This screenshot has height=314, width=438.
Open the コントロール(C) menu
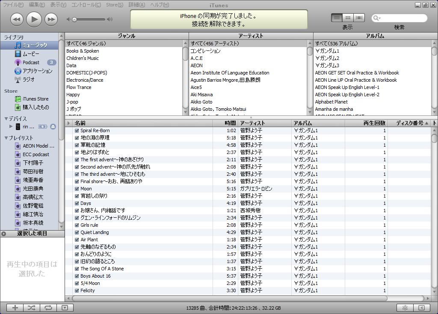point(86,5)
